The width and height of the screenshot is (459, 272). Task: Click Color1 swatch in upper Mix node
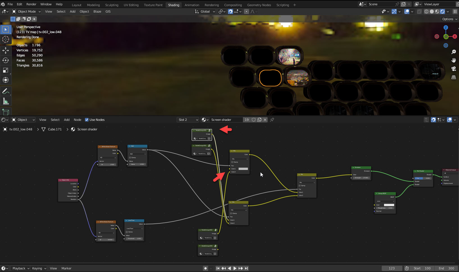243,169
